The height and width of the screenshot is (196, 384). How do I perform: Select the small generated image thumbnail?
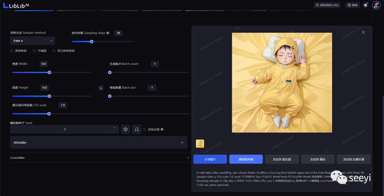(200, 144)
